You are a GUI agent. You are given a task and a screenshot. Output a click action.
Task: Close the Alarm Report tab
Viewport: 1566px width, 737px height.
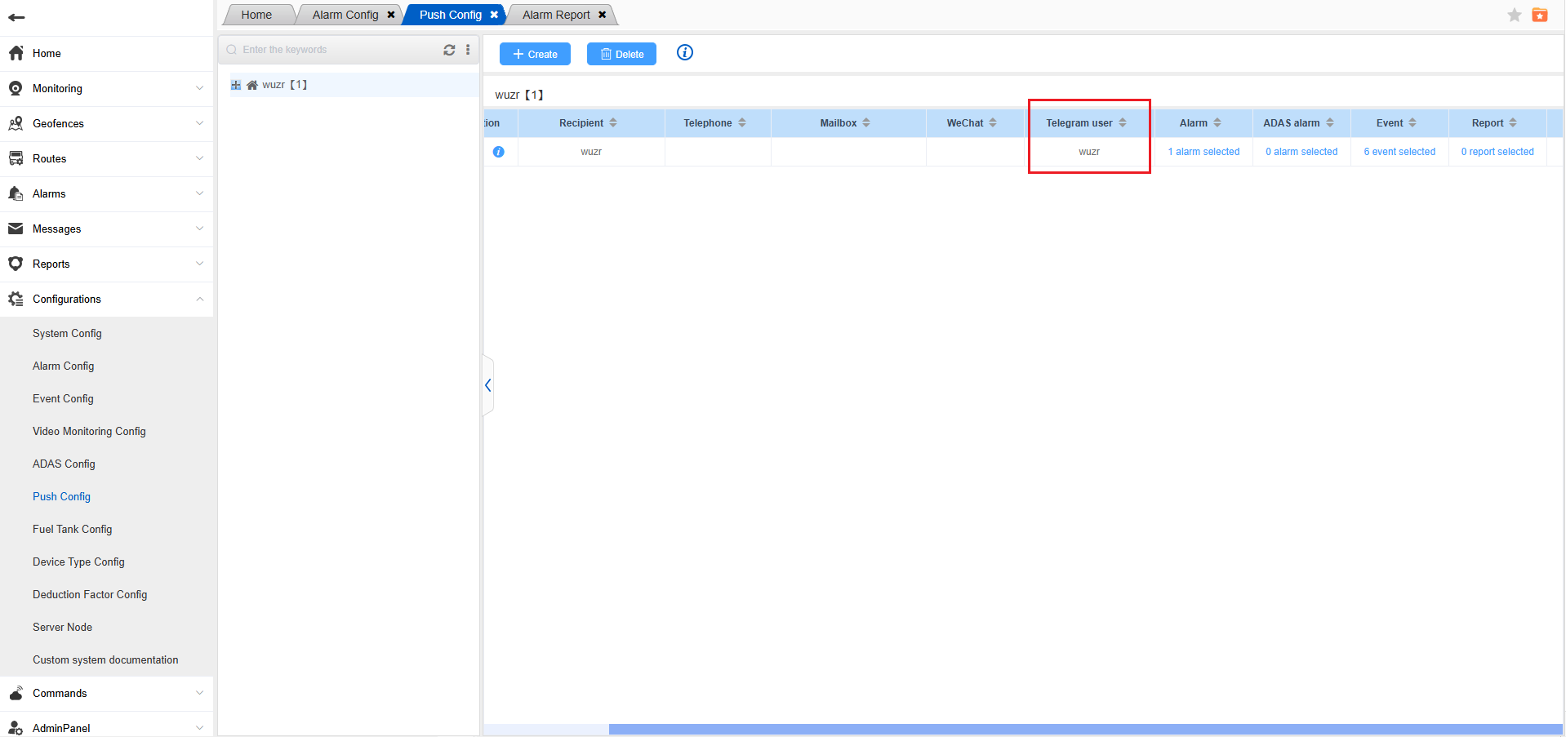tap(603, 15)
